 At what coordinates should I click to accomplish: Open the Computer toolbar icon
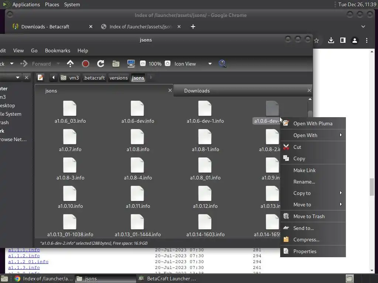coord(131,64)
